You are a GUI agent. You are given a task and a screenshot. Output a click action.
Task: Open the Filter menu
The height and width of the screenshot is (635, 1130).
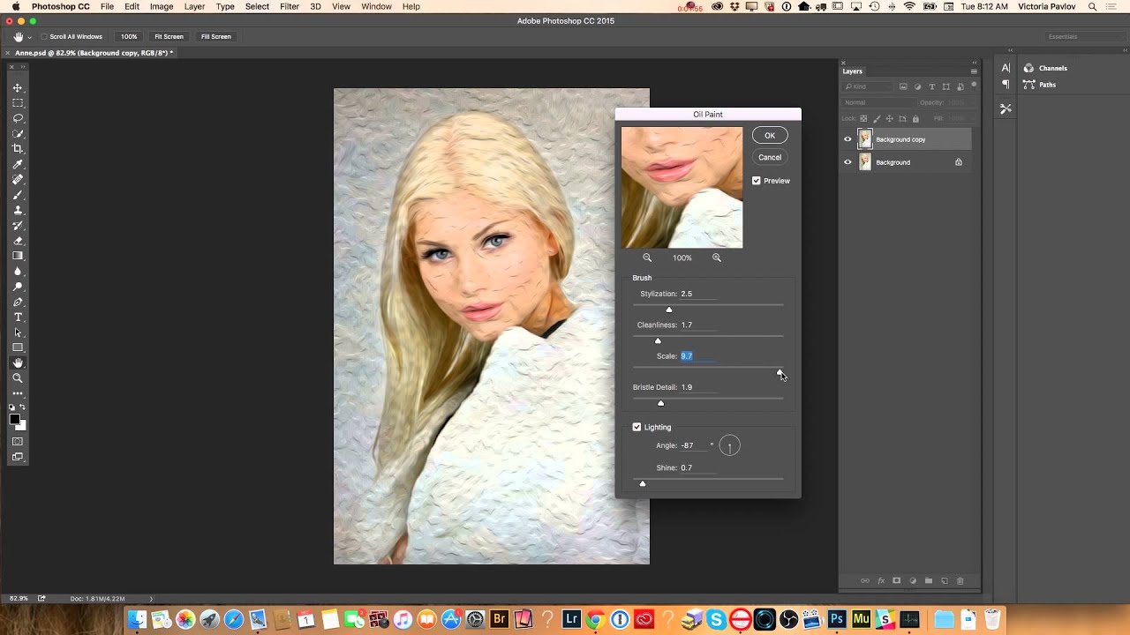[290, 6]
